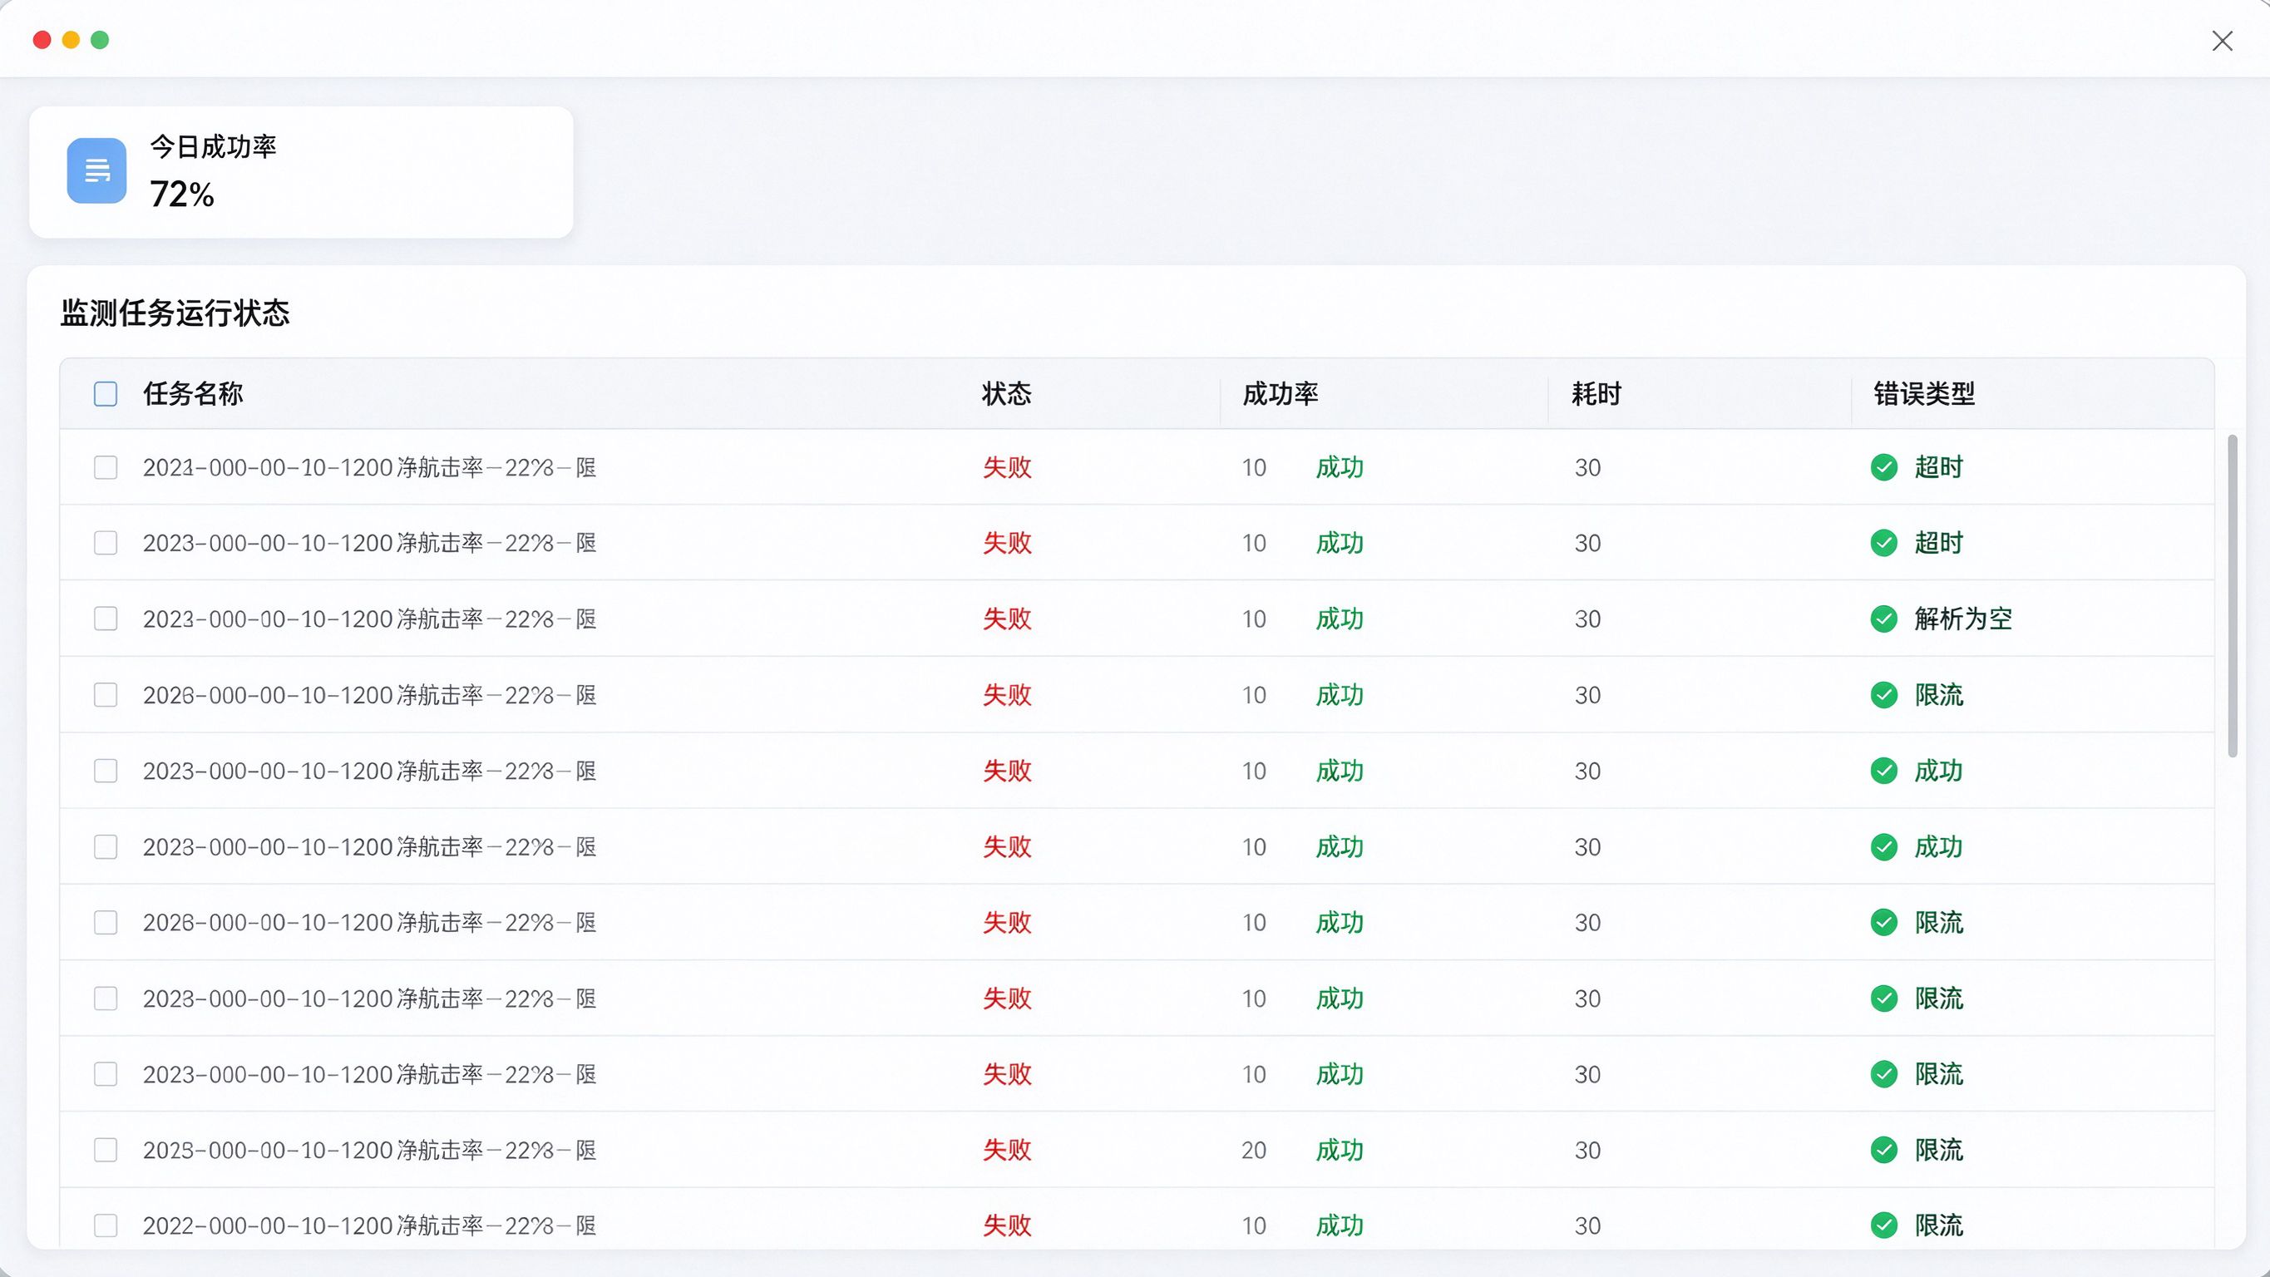
Task: Click the success rate value 20
Action: coord(1254,1150)
